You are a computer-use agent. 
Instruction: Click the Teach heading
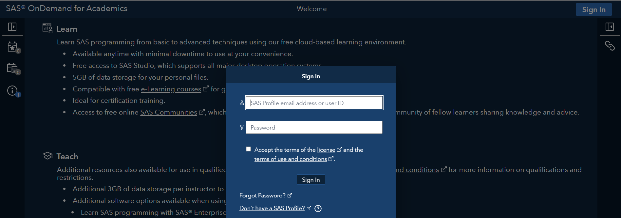pos(67,157)
